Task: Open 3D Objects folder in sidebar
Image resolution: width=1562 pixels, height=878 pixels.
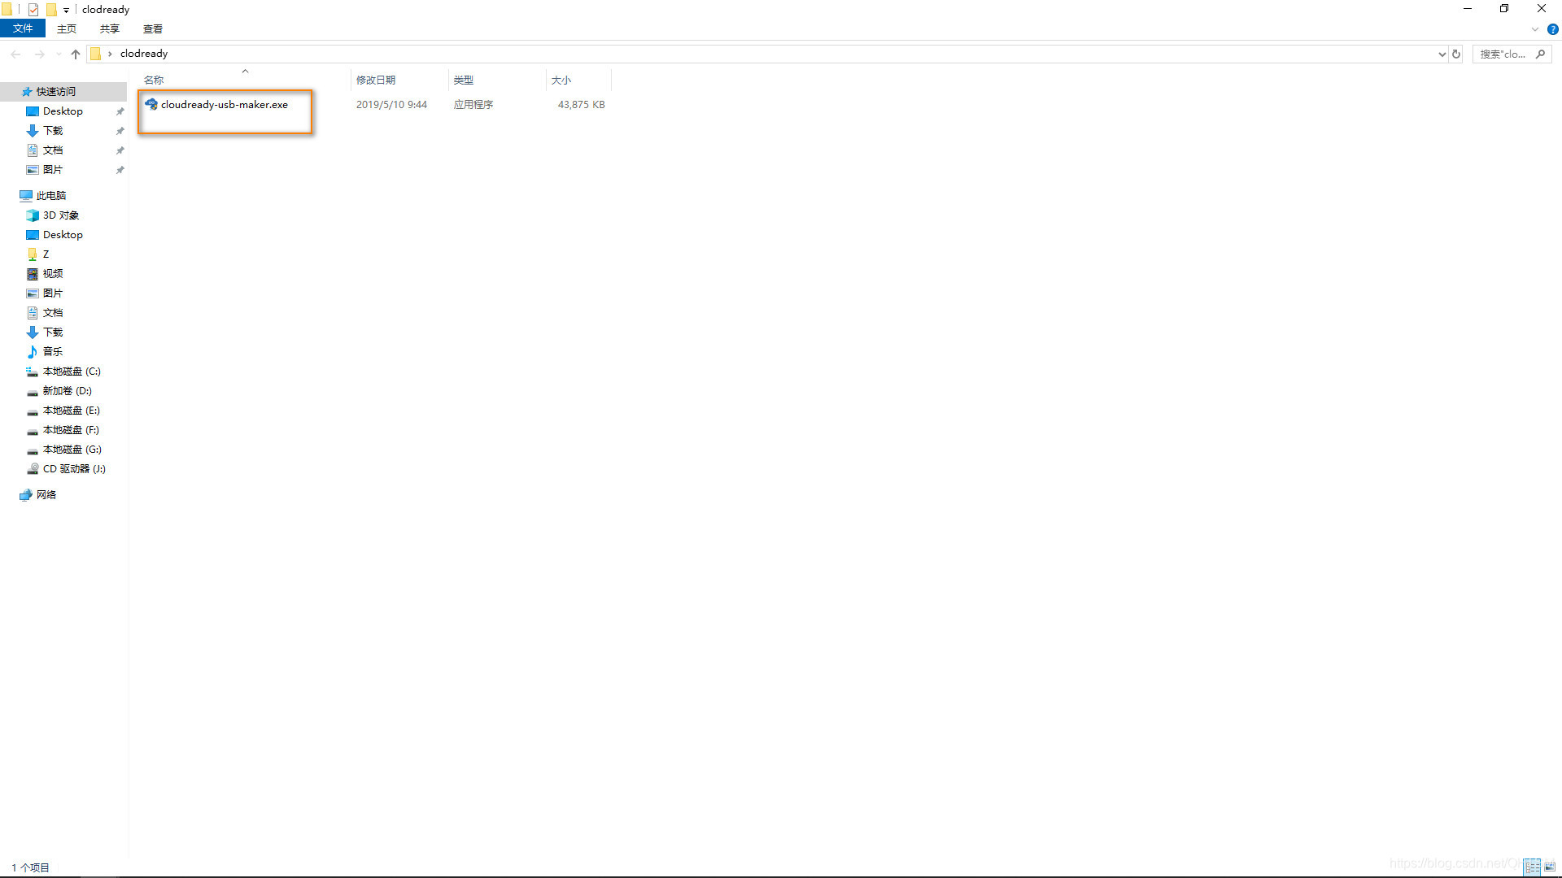Action: pos(60,215)
